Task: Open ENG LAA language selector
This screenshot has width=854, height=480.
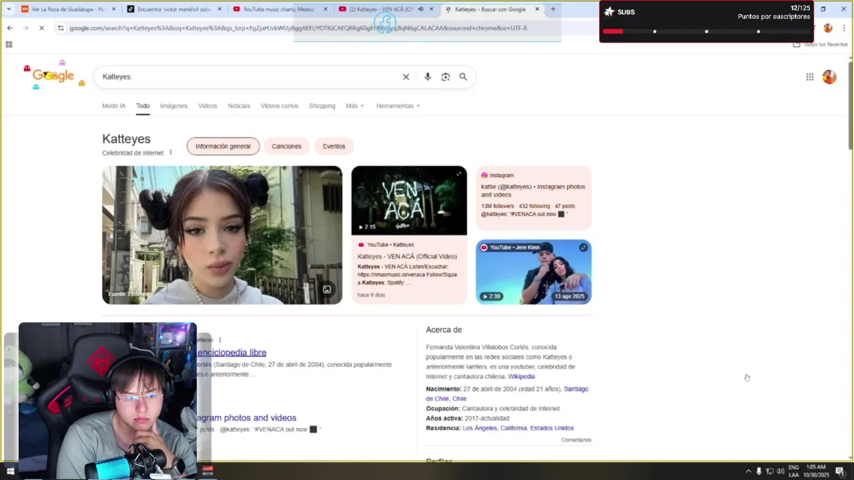Action: pos(793,471)
